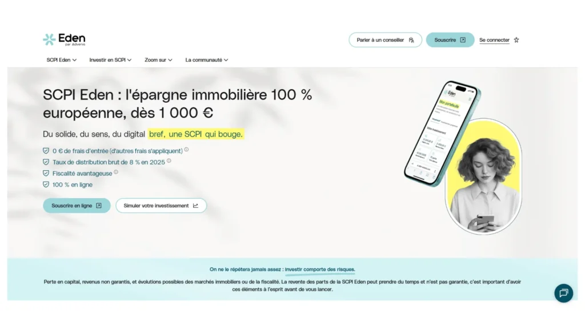
Task: Click the shield check icon beside 100 % en ligne
Action: 46,184
